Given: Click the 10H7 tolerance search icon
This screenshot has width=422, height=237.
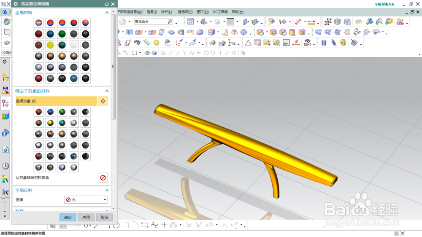Looking at the screenshot, I should pyautogui.click(x=307, y=43).
